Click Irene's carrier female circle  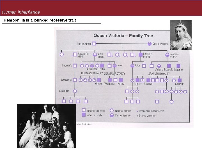[114, 66]
